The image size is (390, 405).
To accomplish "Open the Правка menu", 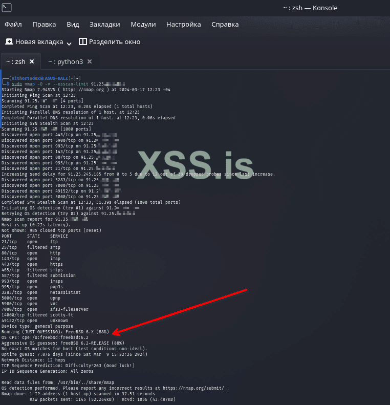I will point(44,24).
